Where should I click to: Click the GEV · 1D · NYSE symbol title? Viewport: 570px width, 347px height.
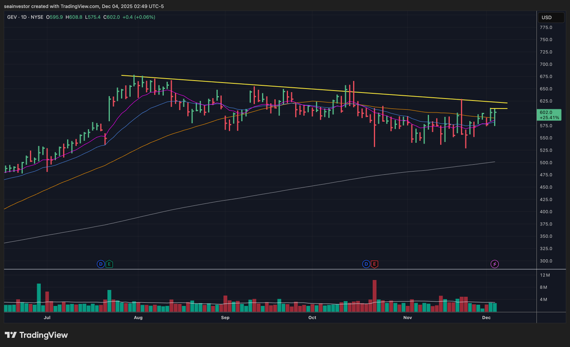pos(26,17)
